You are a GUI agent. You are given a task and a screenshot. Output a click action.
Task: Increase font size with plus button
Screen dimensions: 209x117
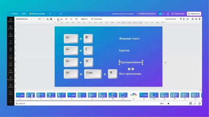tap(43, 19)
